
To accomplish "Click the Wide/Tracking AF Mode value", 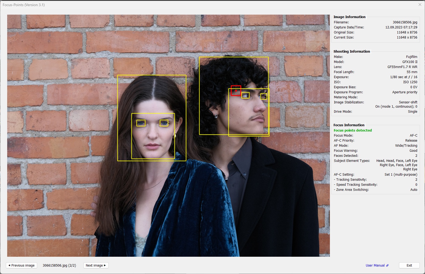I will click(x=406, y=146).
